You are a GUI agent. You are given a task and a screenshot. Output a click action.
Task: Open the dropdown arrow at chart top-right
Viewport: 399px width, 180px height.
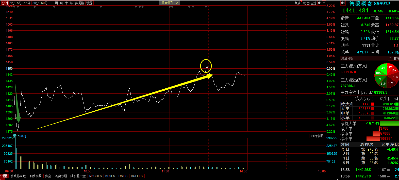[324, 3]
